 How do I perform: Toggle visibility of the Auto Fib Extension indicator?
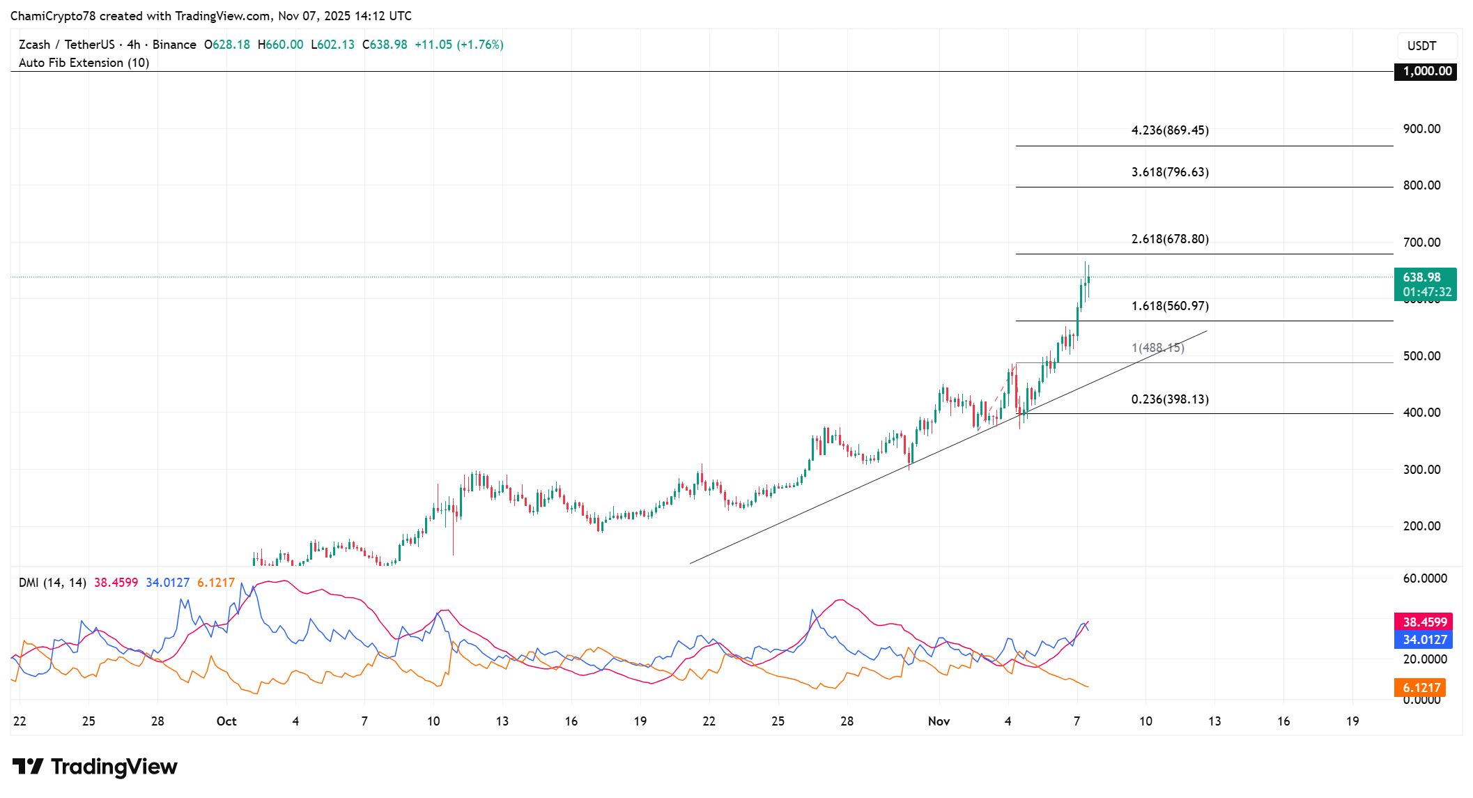click(84, 63)
